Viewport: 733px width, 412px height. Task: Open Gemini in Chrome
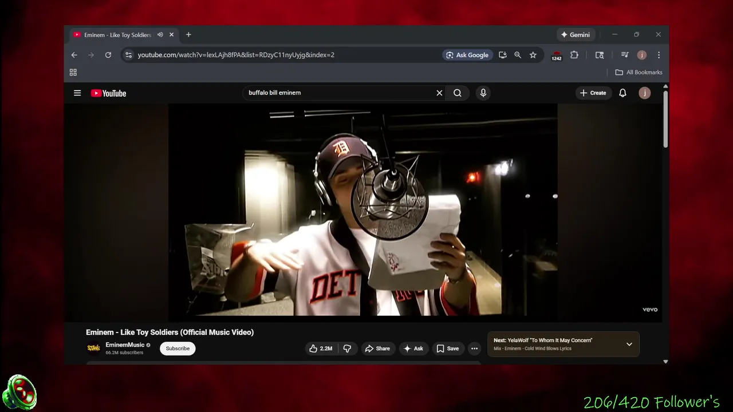575,35
